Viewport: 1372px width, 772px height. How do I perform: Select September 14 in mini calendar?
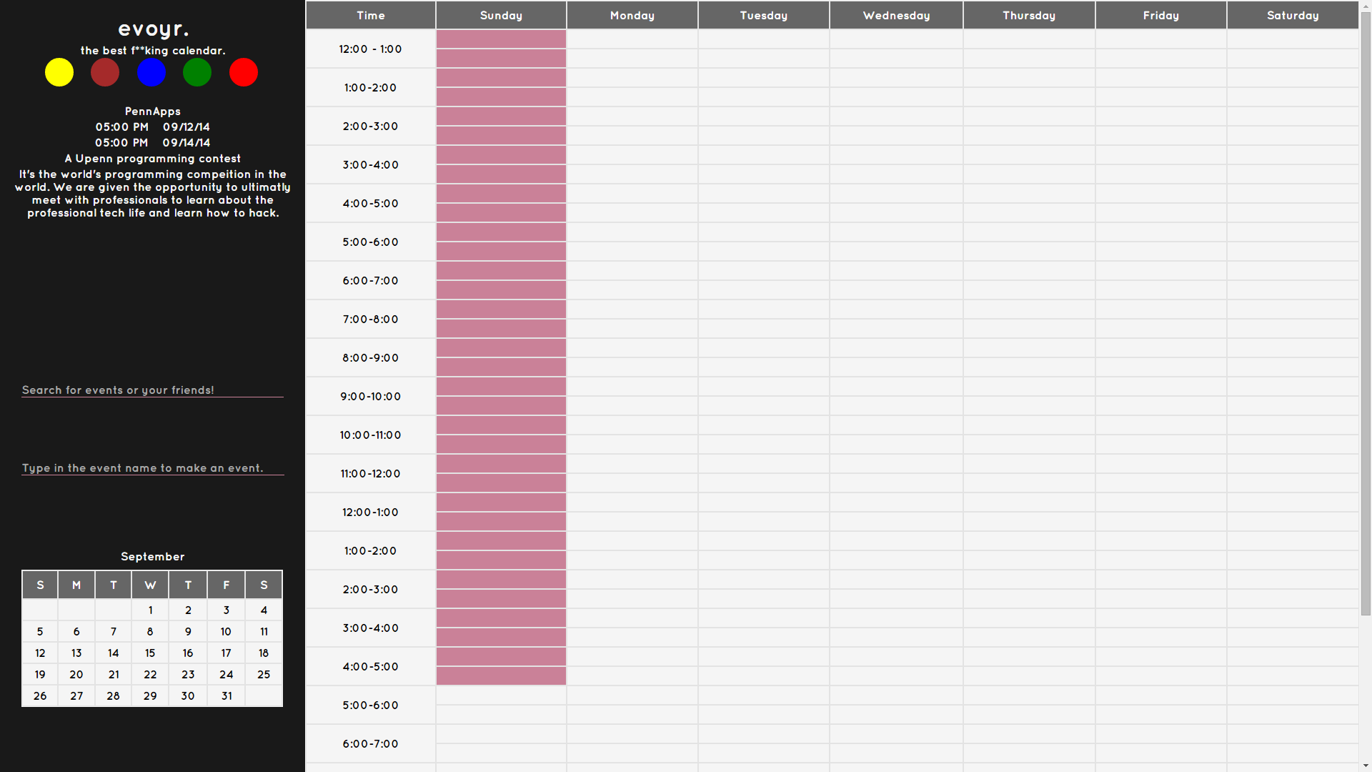[113, 653]
